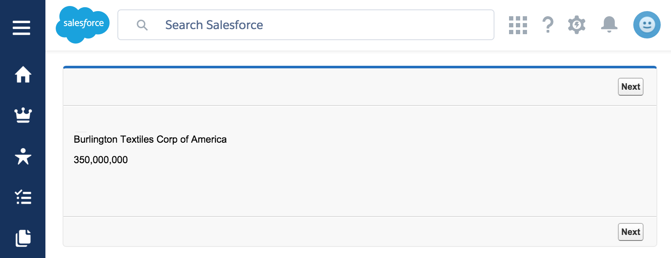Image resolution: width=671 pixels, height=258 pixels.
Task: Open Leads using the star person icon
Action: (x=23, y=156)
